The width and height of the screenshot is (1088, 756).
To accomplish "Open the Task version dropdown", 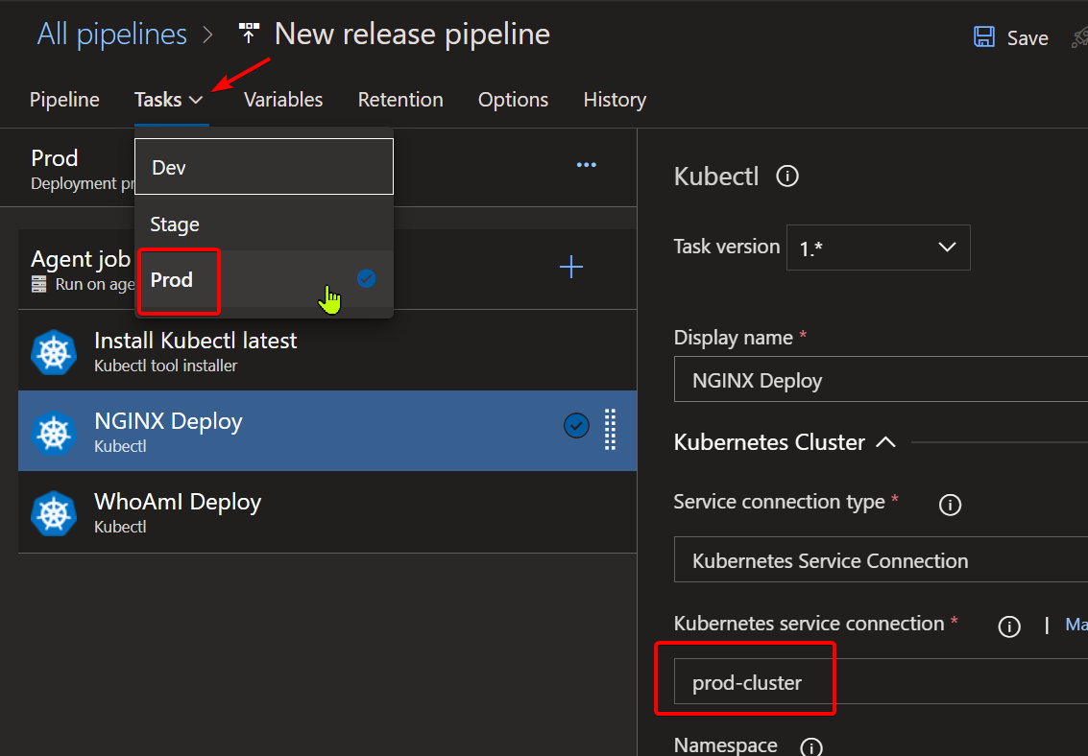I will [878, 248].
